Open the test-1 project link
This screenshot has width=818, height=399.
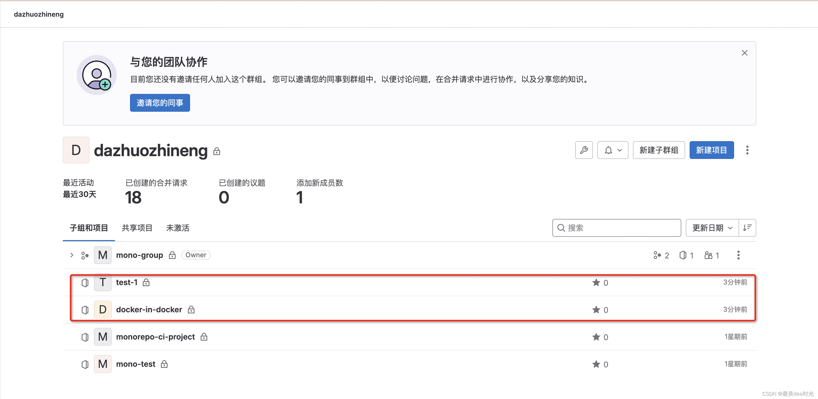point(127,282)
